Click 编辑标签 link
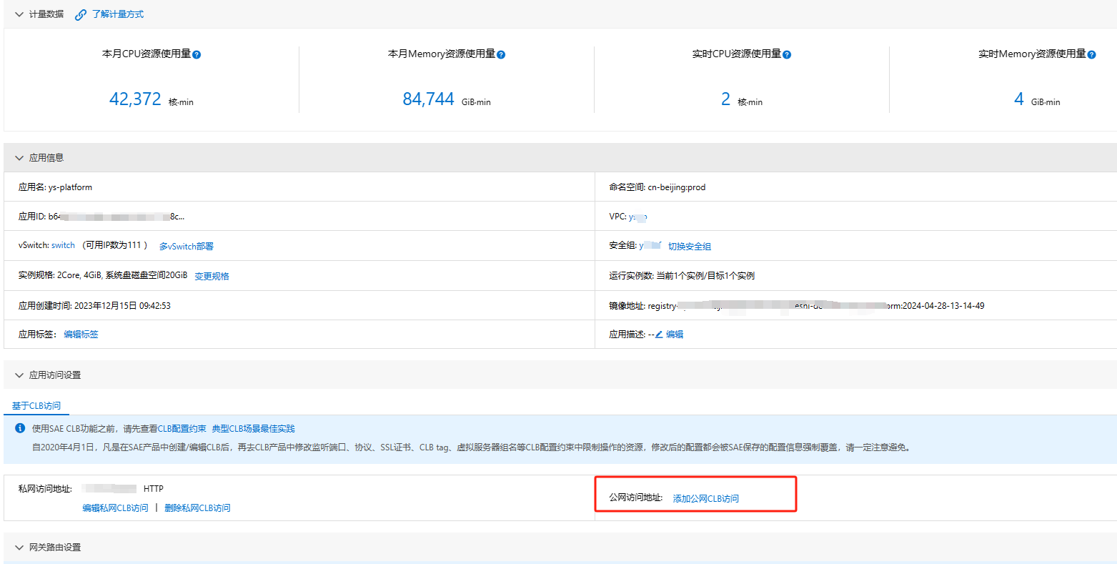 click(x=81, y=335)
